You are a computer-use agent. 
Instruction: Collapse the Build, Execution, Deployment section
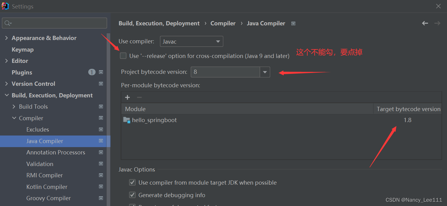coord(7,95)
